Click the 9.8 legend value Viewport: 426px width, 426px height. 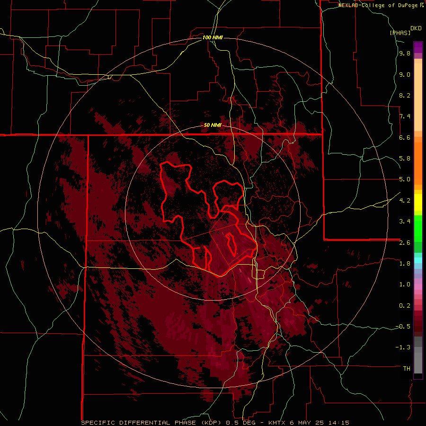coord(405,53)
